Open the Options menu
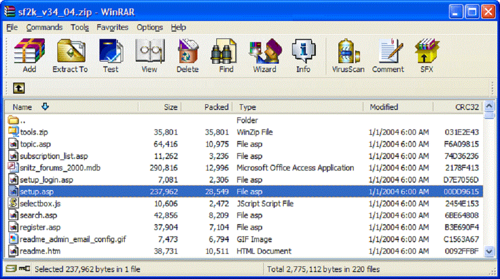This screenshot has height=279, width=500. [x=149, y=27]
